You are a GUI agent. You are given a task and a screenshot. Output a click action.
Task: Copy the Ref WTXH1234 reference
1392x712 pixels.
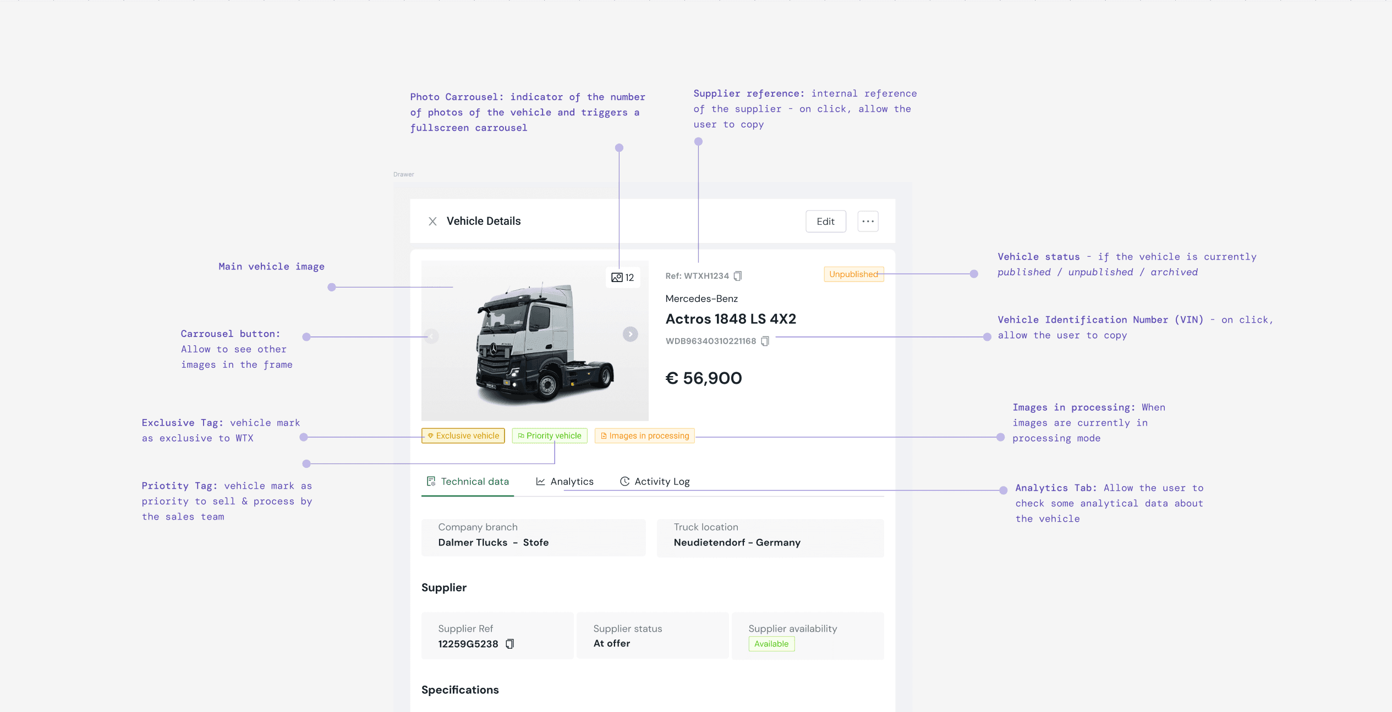(x=738, y=276)
